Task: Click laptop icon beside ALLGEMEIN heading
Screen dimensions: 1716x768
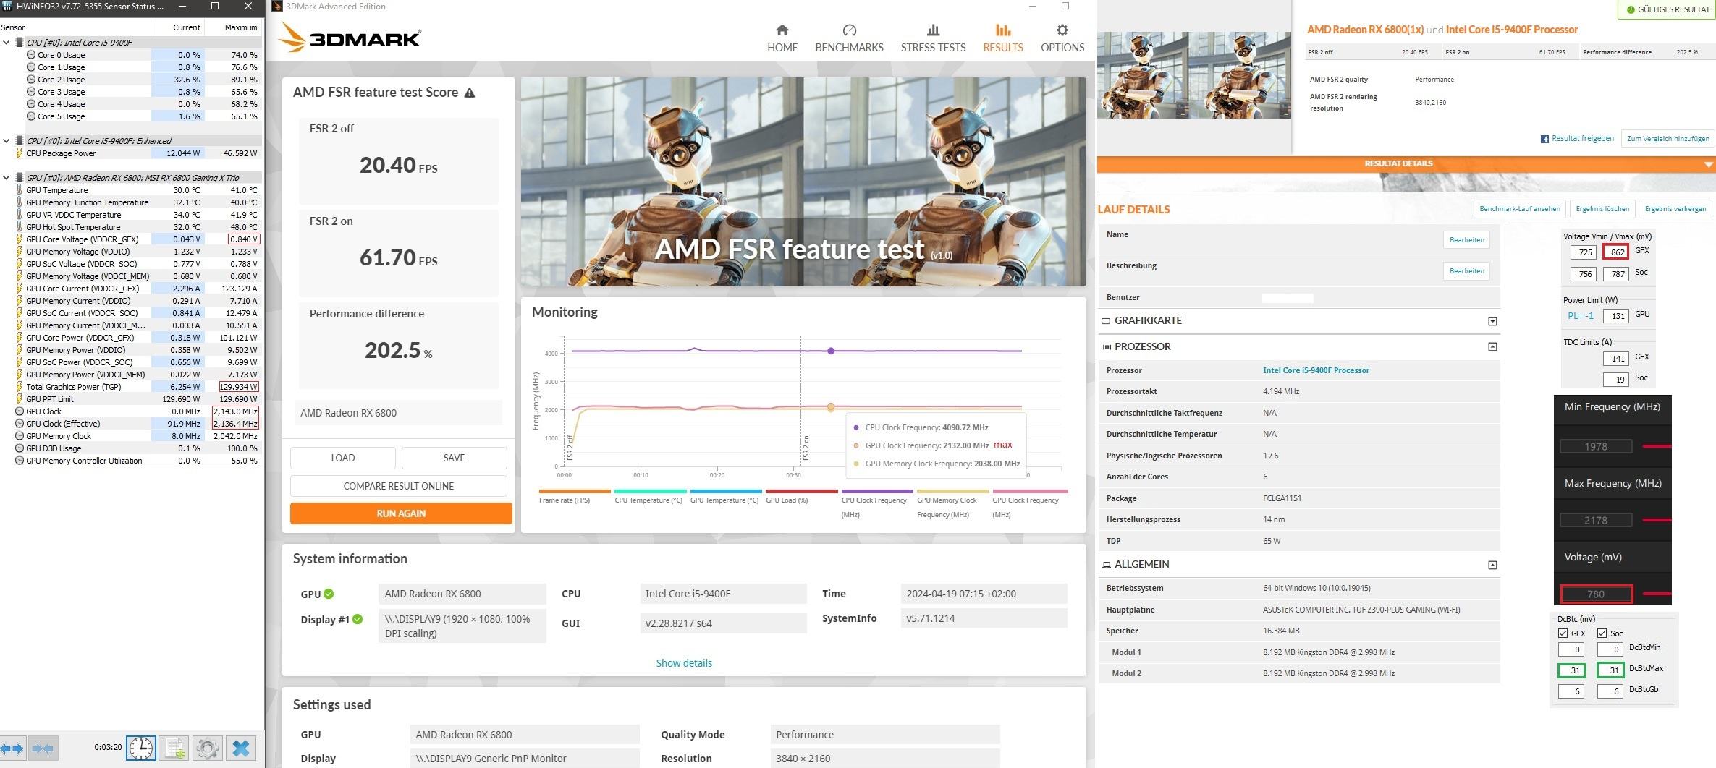Action: click(1106, 565)
